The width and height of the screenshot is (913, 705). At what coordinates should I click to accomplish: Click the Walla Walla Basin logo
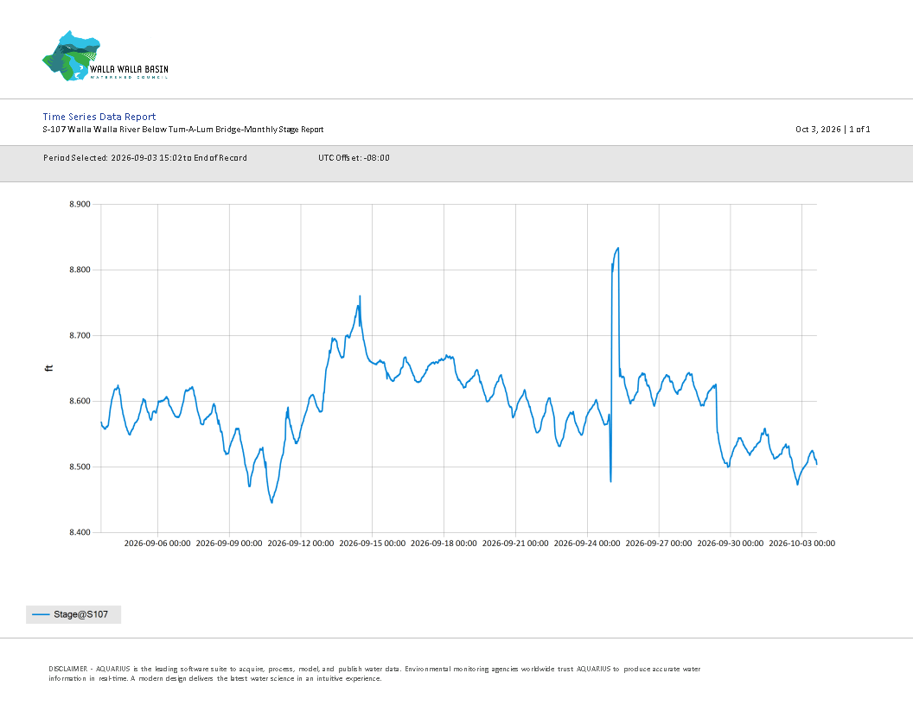pyautogui.click(x=105, y=56)
